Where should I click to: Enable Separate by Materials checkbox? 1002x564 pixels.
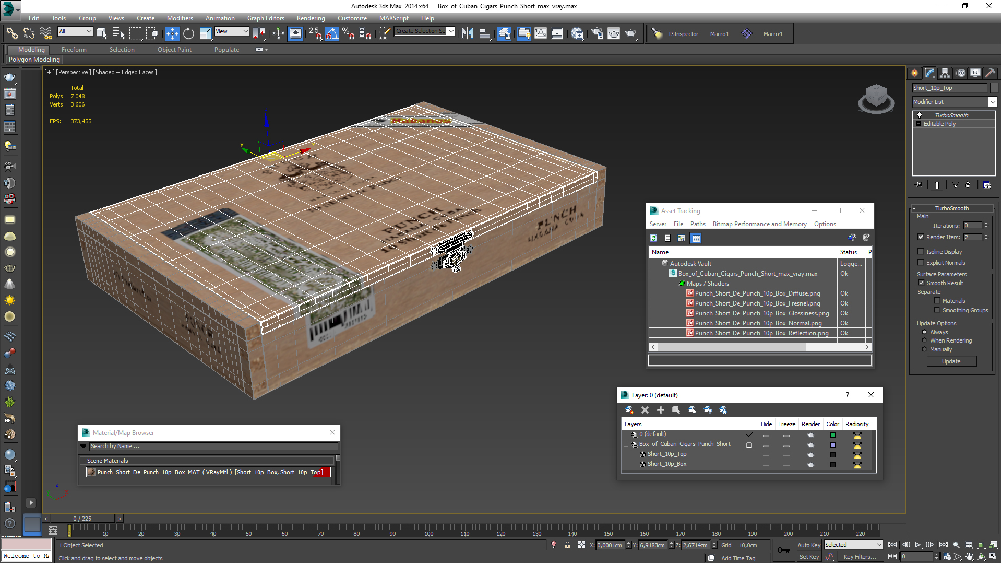click(x=937, y=300)
